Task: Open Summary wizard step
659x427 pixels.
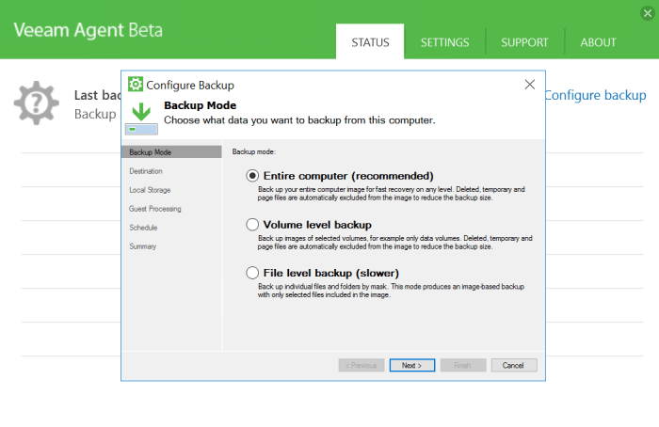Action: (143, 246)
